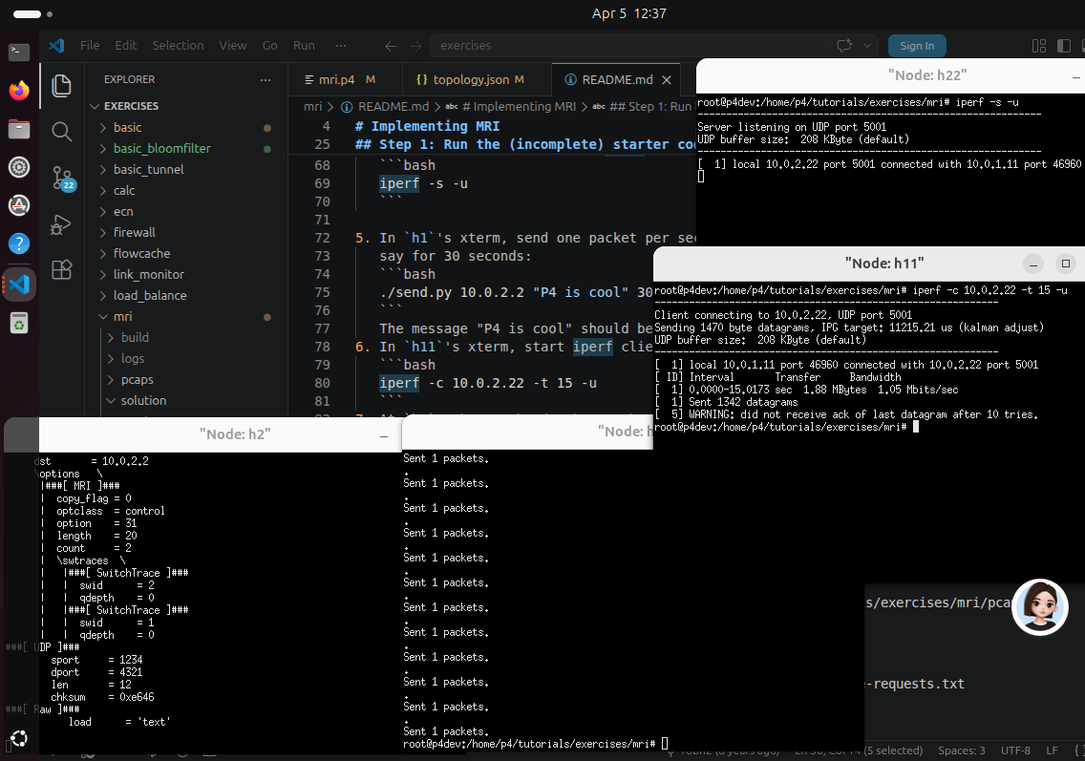
Task: Open the Selection menu
Action: pyautogui.click(x=178, y=45)
